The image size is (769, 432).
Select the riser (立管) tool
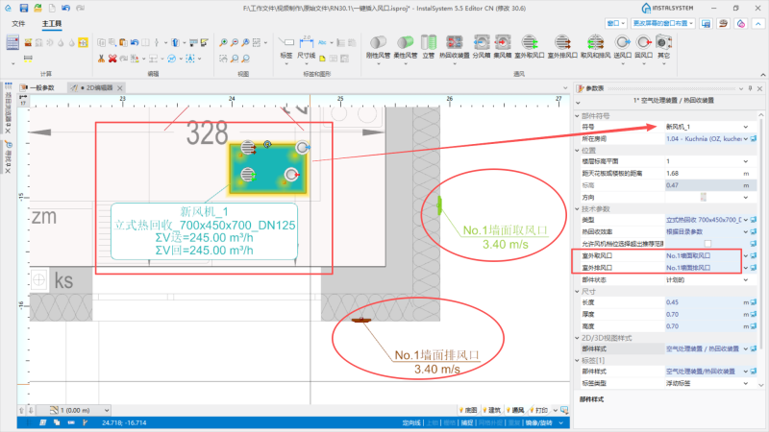pyautogui.click(x=429, y=46)
